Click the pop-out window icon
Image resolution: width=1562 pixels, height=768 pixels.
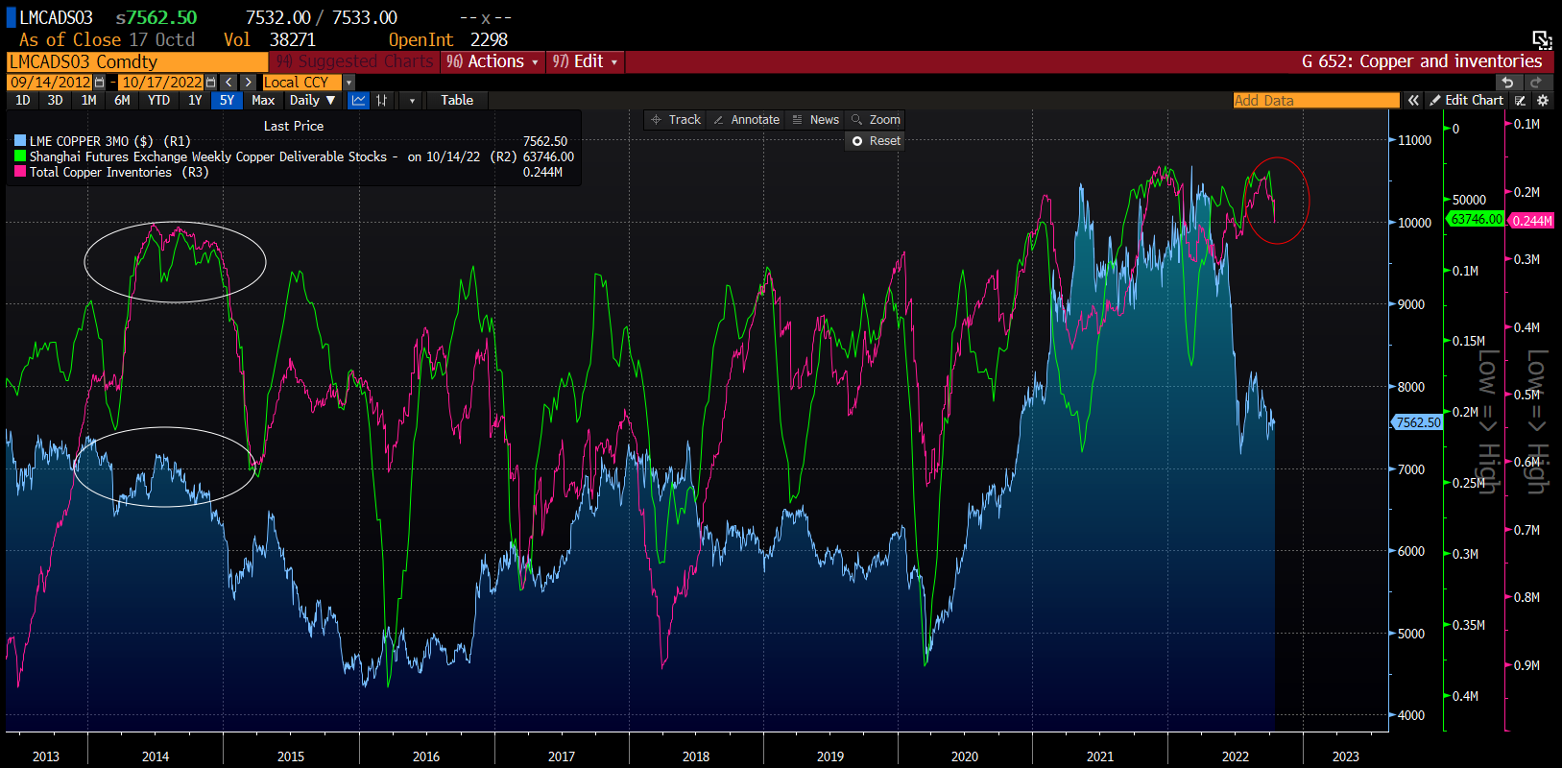(x=1541, y=39)
